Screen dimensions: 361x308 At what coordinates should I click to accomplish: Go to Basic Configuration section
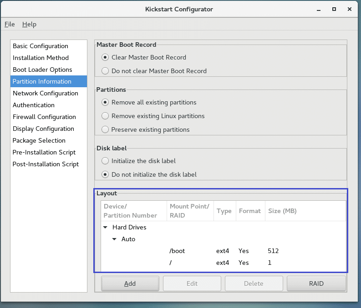41,46
